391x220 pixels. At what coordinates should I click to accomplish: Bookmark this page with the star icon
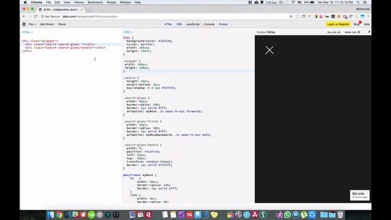click(x=291, y=16)
